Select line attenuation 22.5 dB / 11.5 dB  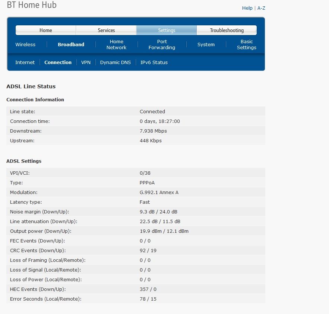(x=160, y=221)
